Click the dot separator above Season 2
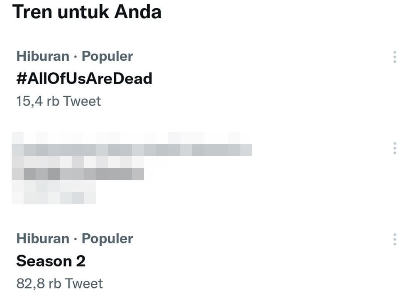 click(76, 239)
